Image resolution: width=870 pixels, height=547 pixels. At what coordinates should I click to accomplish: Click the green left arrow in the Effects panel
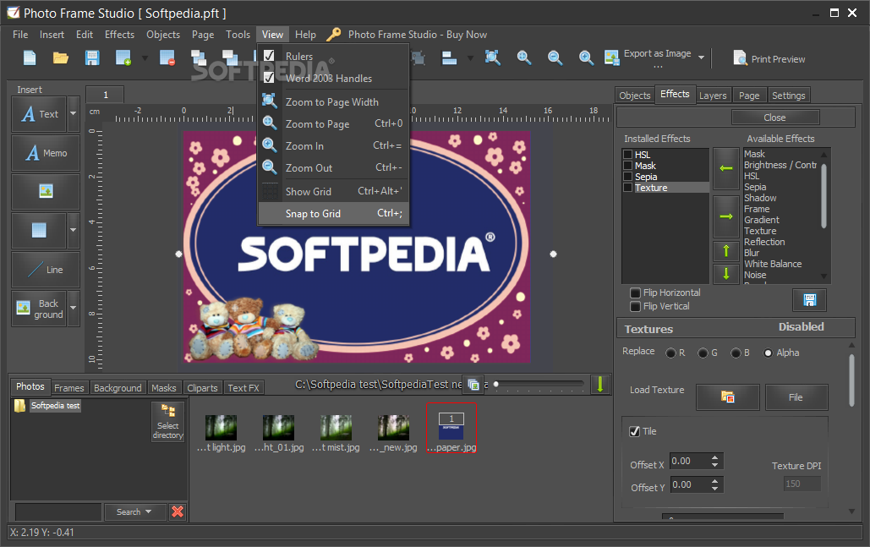[x=725, y=168]
